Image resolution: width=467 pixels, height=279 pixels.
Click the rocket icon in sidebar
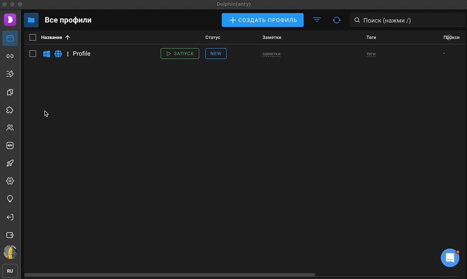click(x=10, y=163)
